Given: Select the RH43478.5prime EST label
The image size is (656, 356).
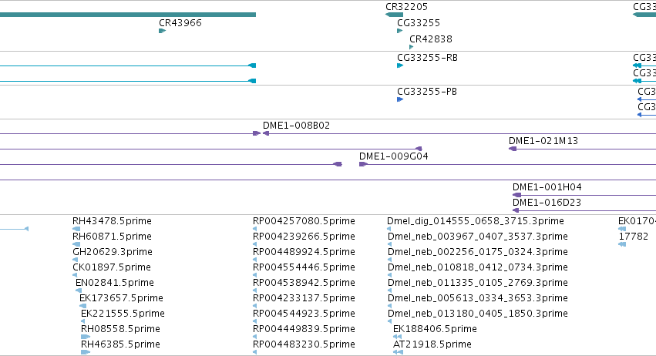Looking at the screenshot, I should [112, 220].
